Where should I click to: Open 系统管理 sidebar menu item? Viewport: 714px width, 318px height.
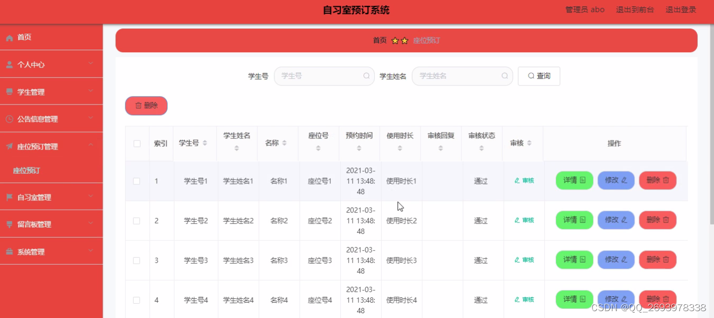(51, 252)
